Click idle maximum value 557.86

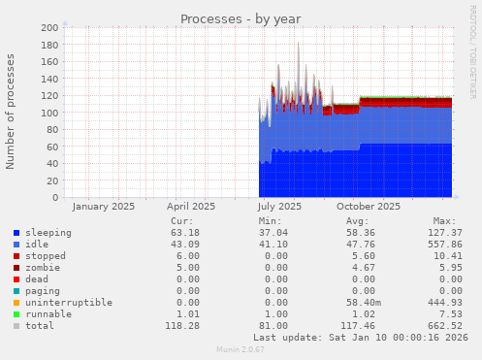[x=445, y=245]
